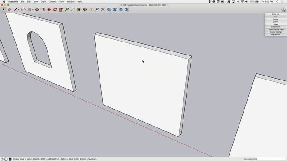
Task: Select the Rotate tool
Action: pos(55,9)
